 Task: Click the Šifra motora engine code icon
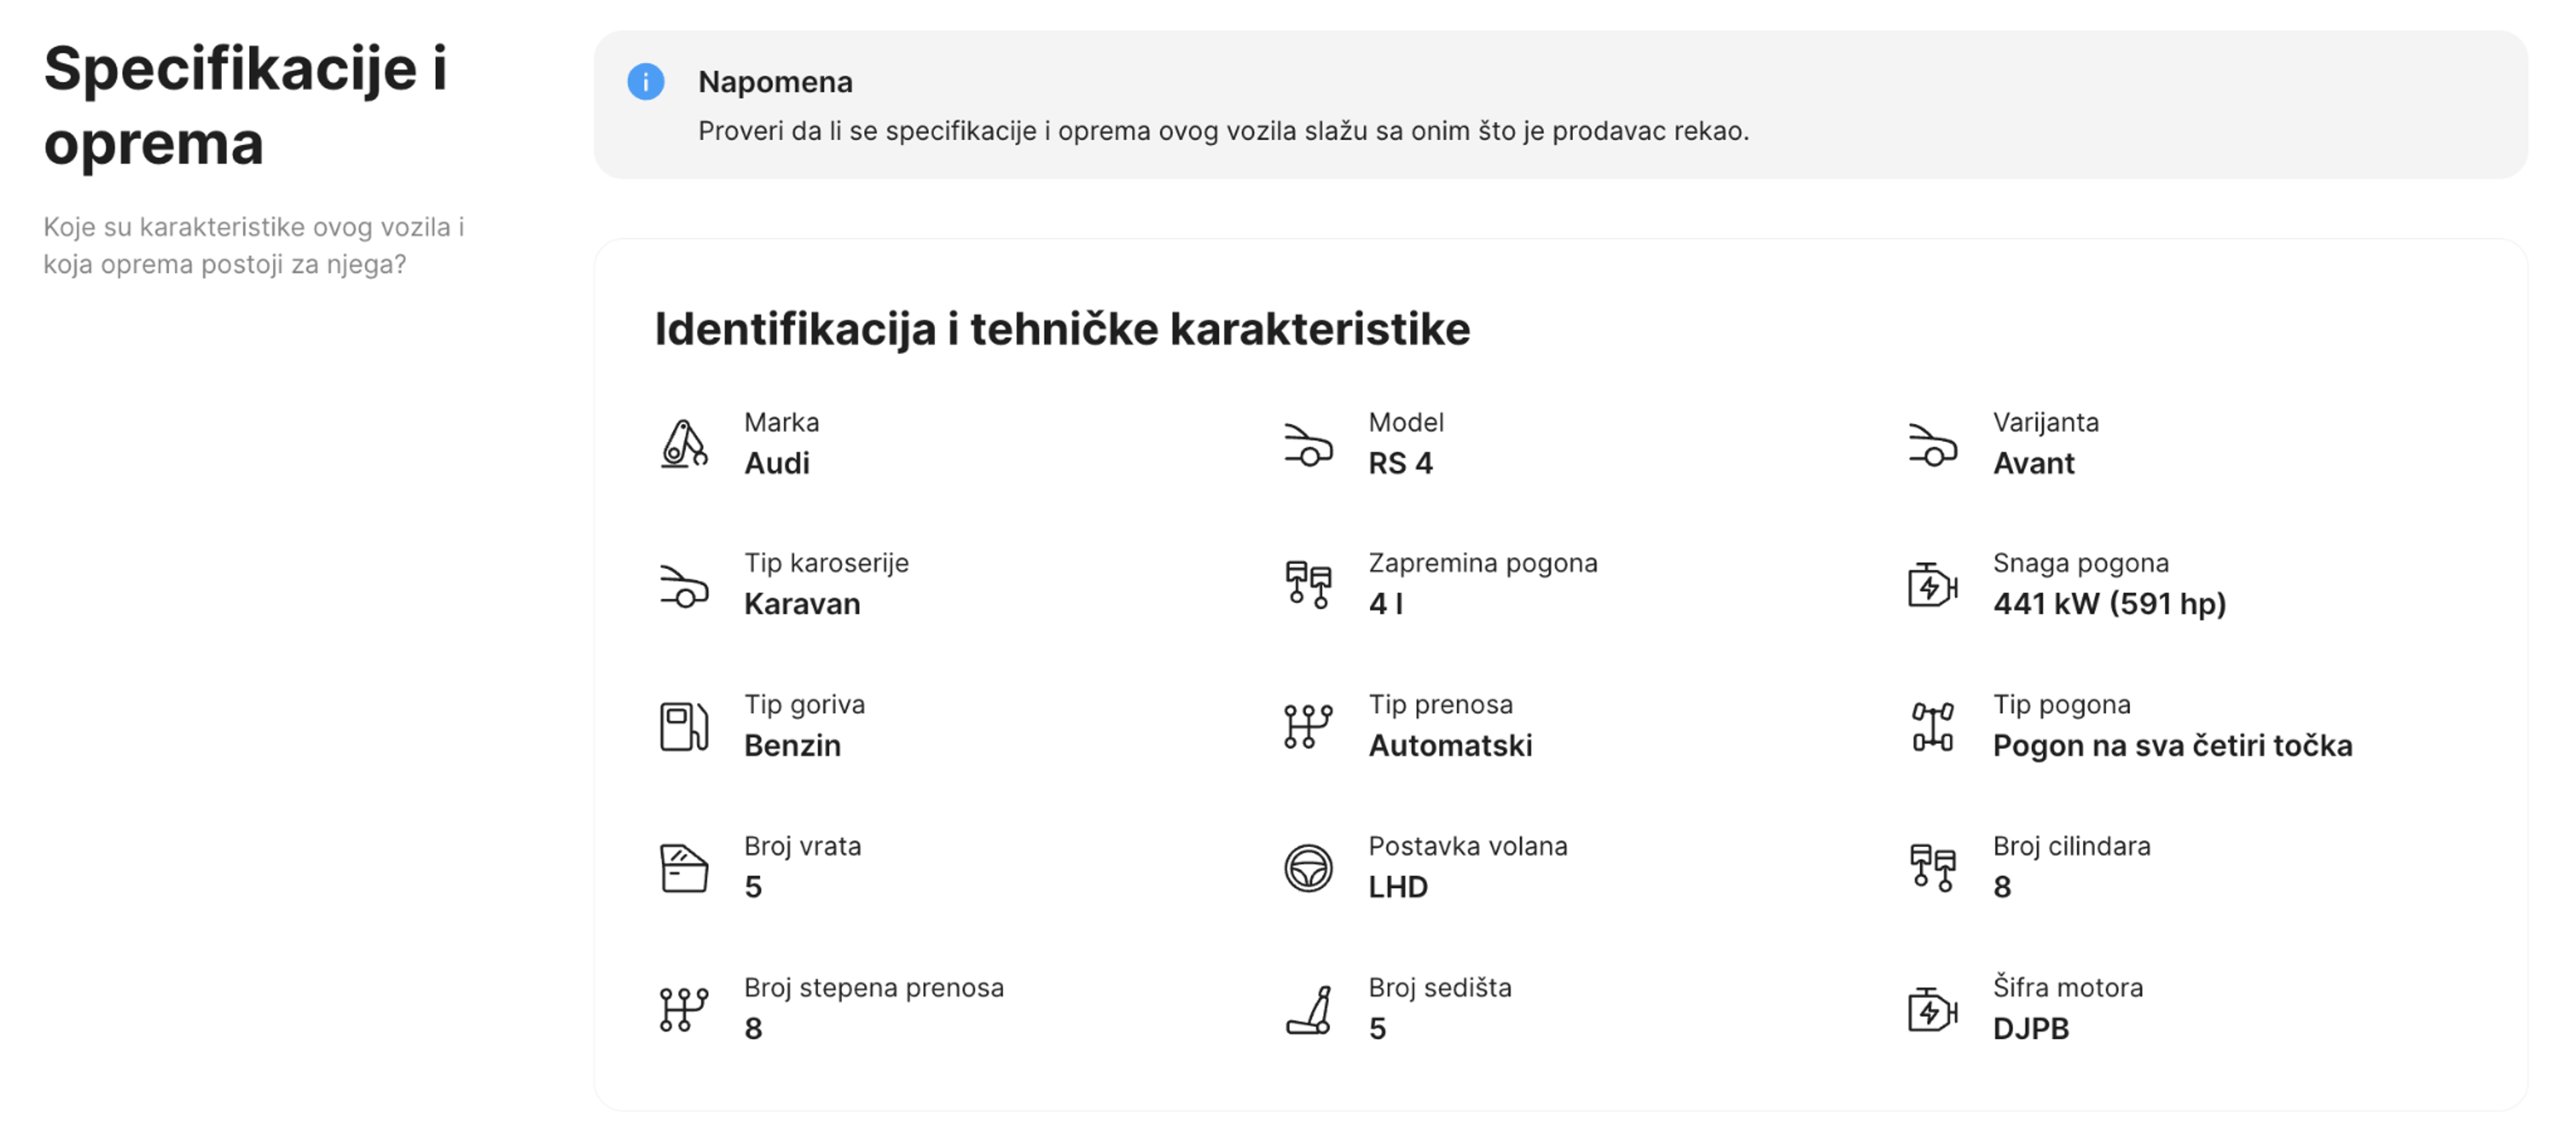click(1934, 1010)
